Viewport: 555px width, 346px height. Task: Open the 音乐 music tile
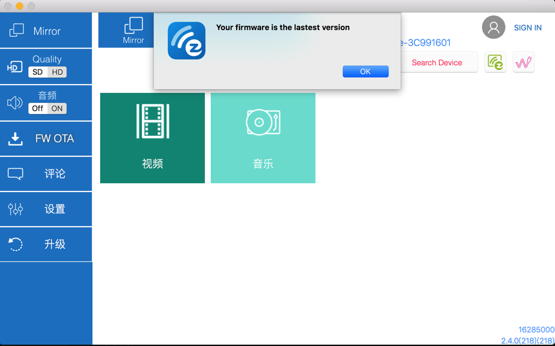(x=263, y=138)
